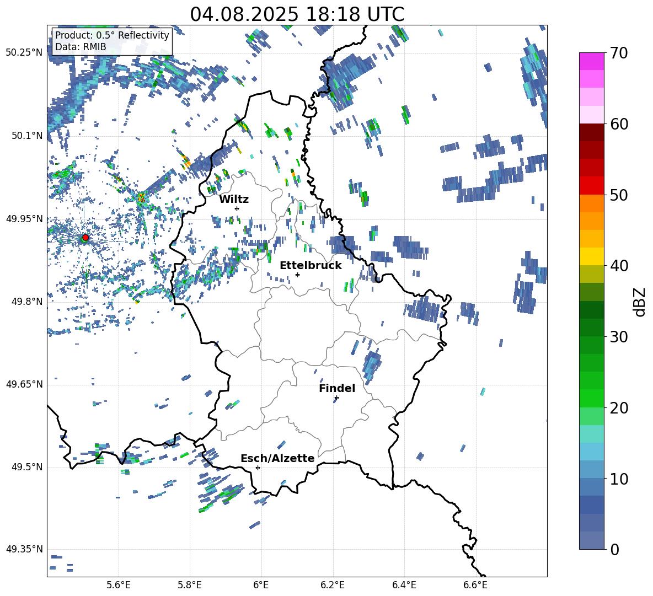Pick the dark green swatch between 30 and 40 dBZ
The image size is (653, 596).
click(x=592, y=310)
